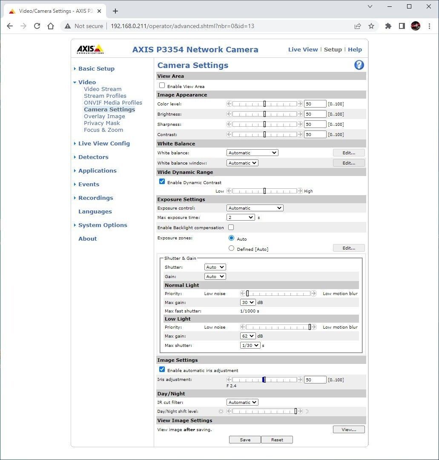Open the browser side panel
This screenshot has height=460, width=439.
(402, 26)
